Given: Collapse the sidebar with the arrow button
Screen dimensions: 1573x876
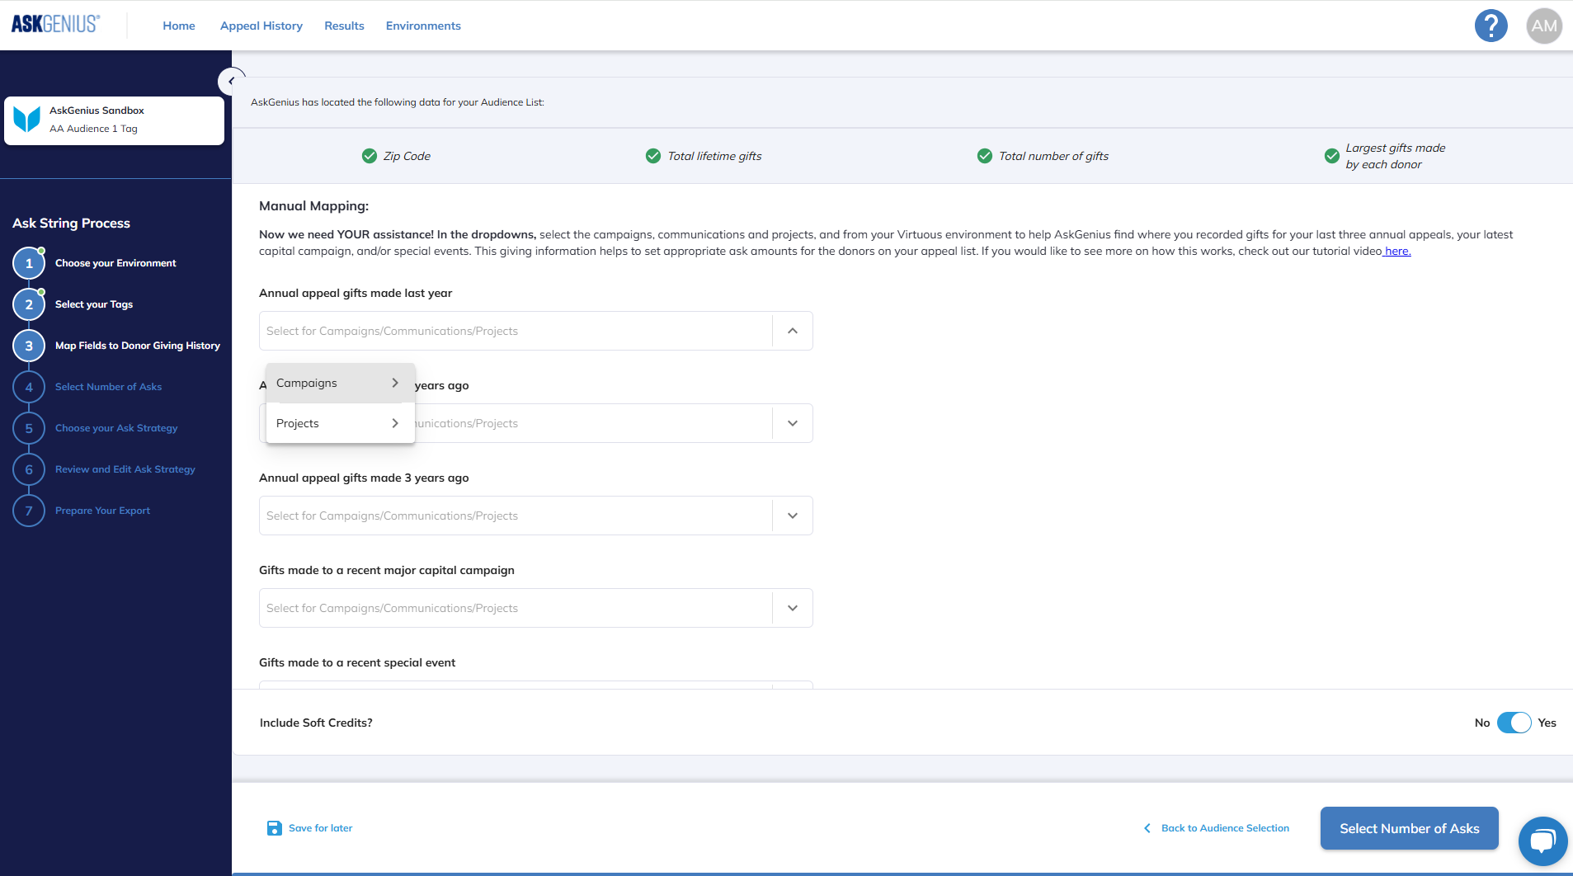Looking at the screenshot, I should 232,81.
